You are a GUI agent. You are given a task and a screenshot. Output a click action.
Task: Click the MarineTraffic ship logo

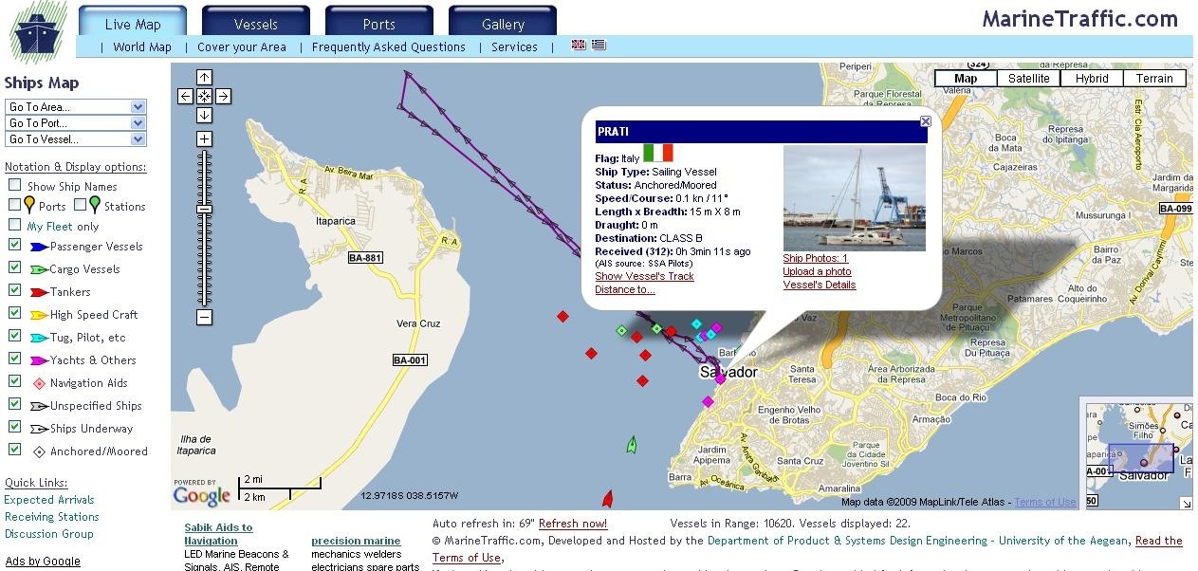coord(38,32)
